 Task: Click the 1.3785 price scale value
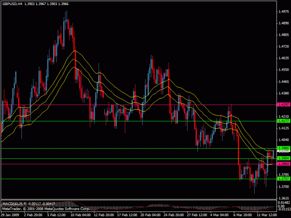284,175
